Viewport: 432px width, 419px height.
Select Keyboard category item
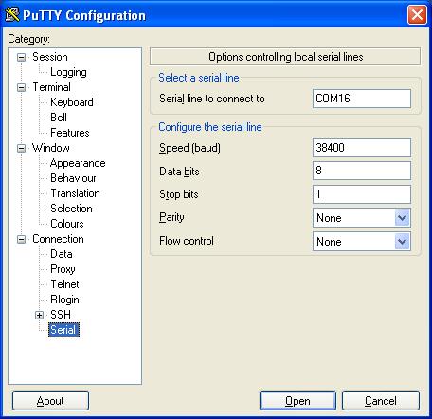pyautogui.click(x=72, y=102)
